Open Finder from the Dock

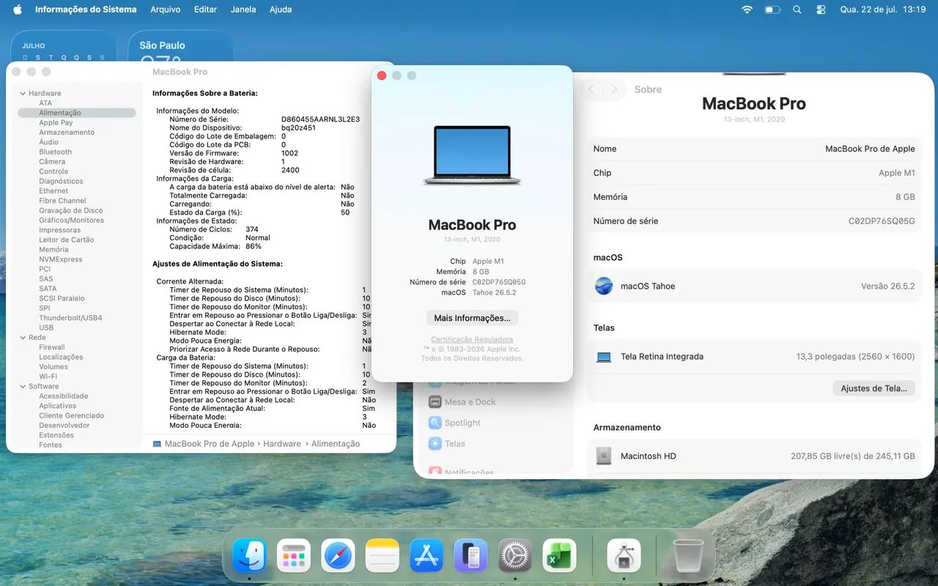point(249,555)
